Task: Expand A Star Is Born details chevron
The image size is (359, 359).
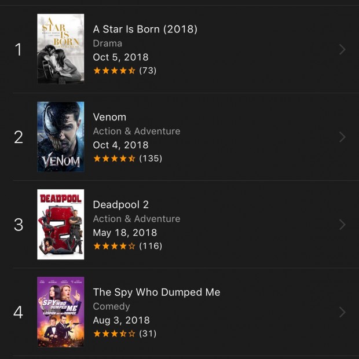Action: click(x=342, y=49)
